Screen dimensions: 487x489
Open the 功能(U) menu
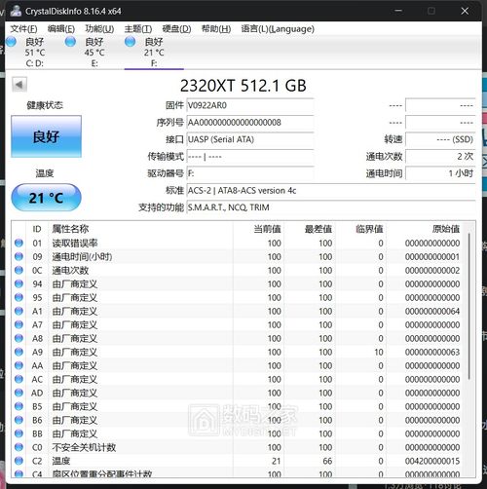click(99, 29)
